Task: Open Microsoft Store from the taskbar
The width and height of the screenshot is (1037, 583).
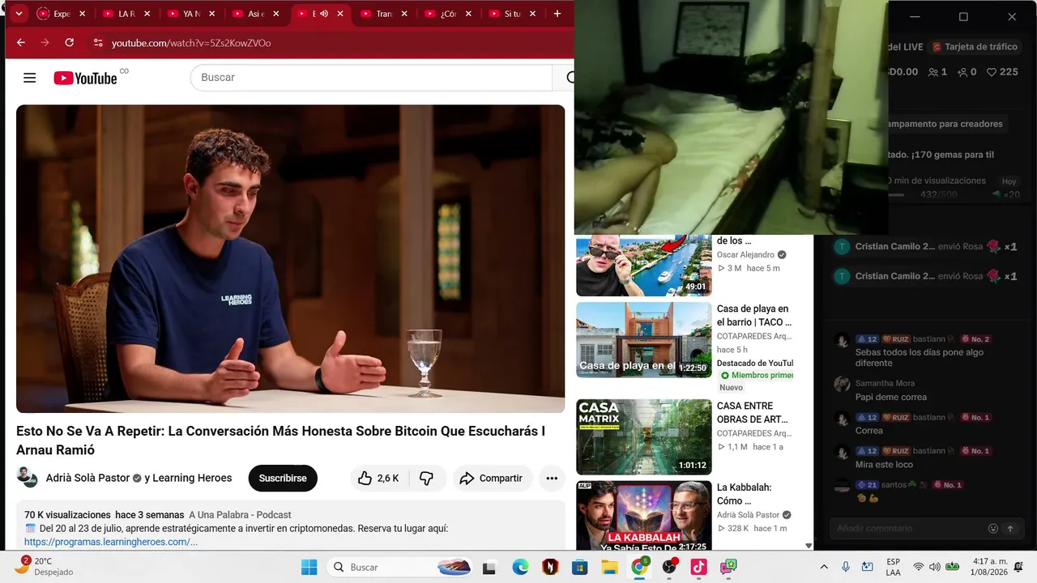Action: coord(580,567)
